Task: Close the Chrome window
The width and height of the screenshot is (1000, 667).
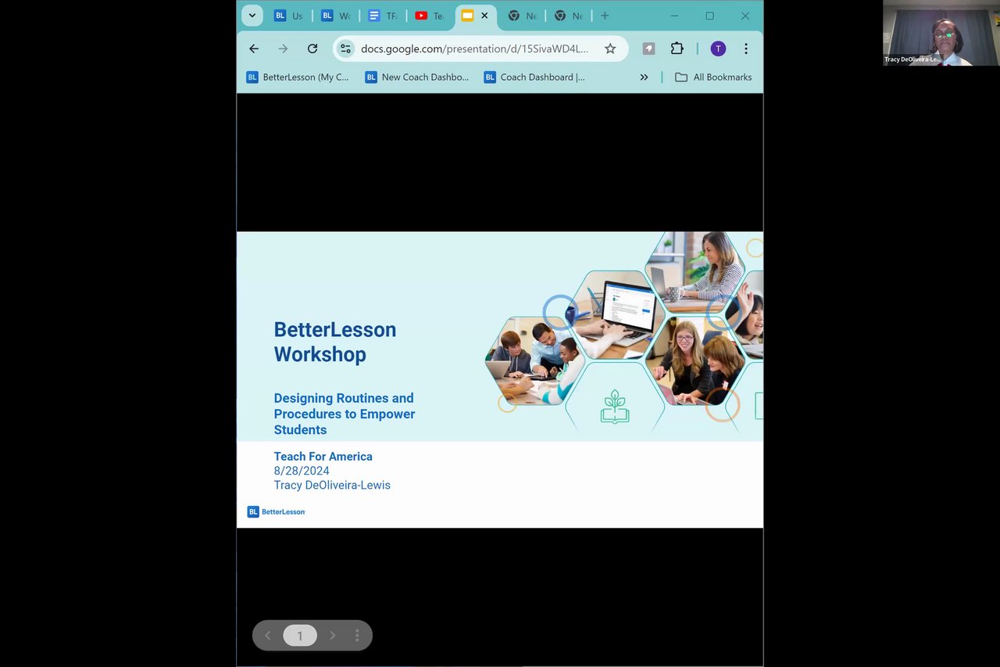Action: point(745,16)
